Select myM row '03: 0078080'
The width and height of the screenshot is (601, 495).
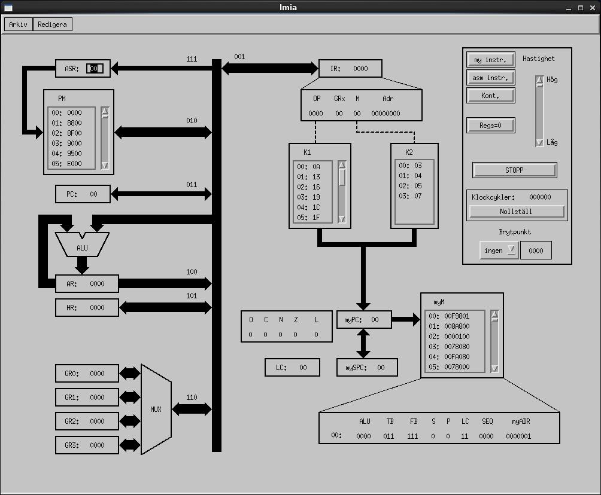tap(455, 347)
